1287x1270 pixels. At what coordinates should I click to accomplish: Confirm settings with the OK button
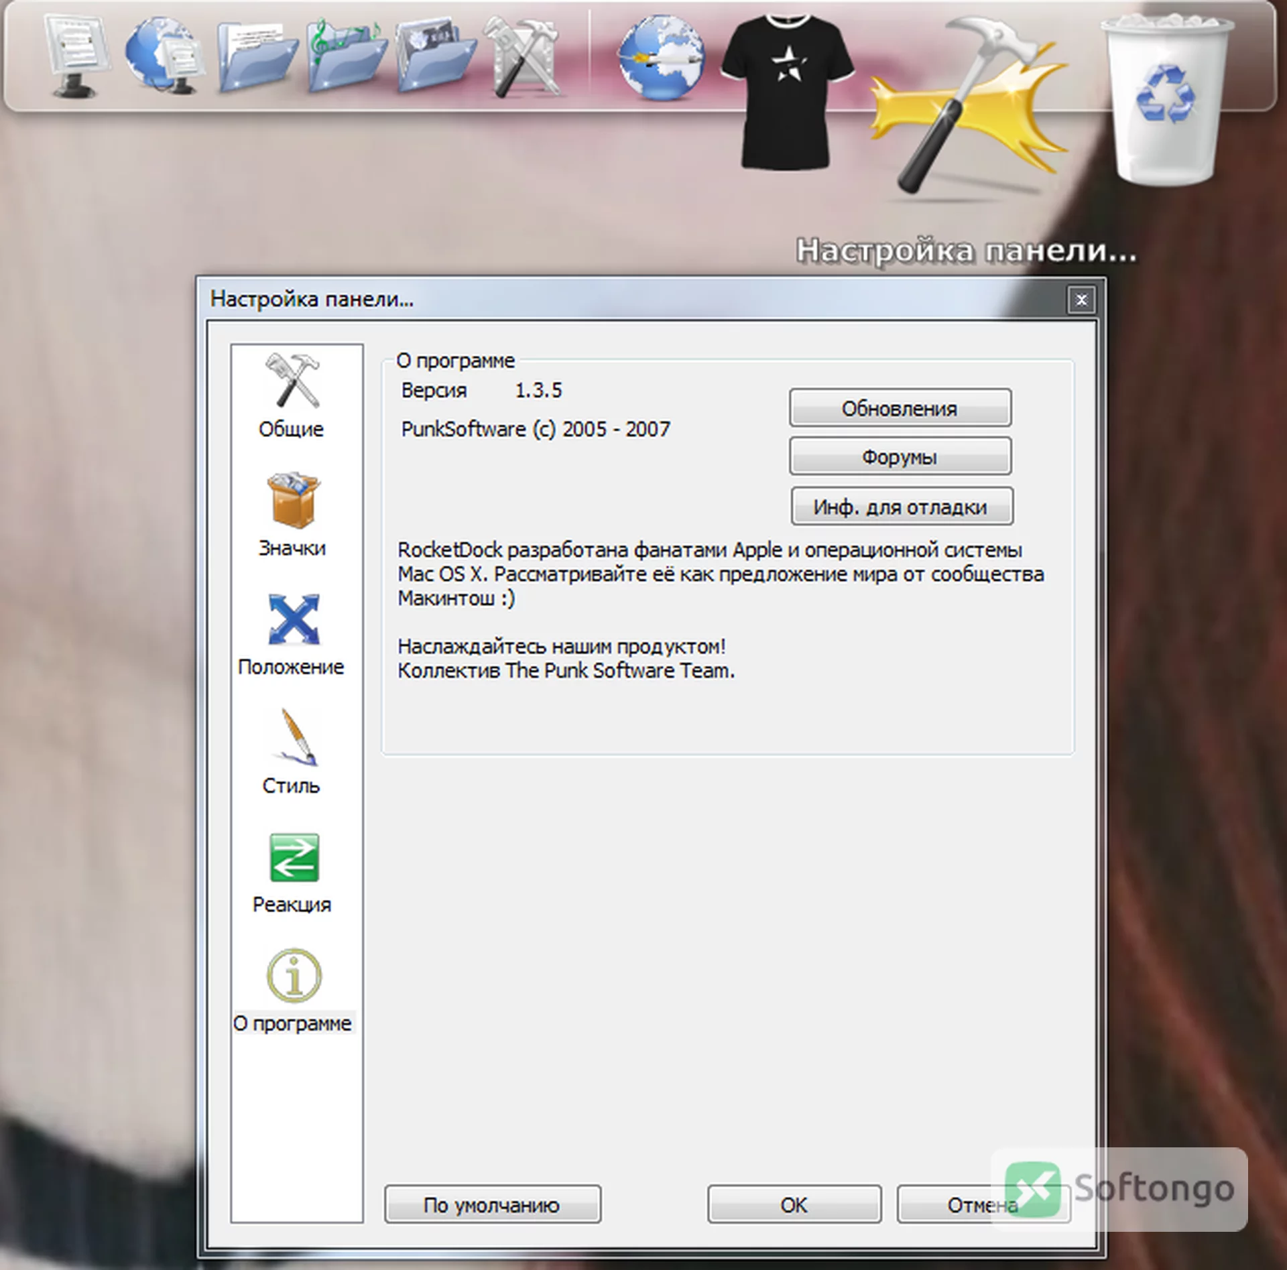794,1204
